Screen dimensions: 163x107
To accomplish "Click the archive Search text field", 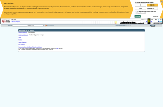I will point(20,26).
